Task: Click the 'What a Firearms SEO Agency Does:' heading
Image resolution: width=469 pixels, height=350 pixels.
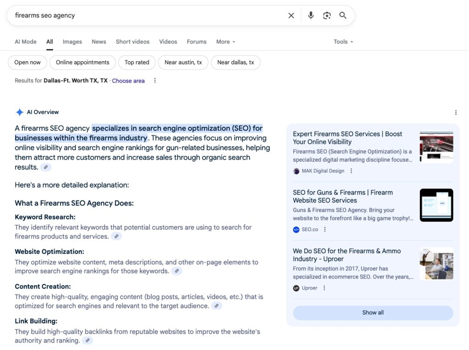Action: tap(74, 203)
